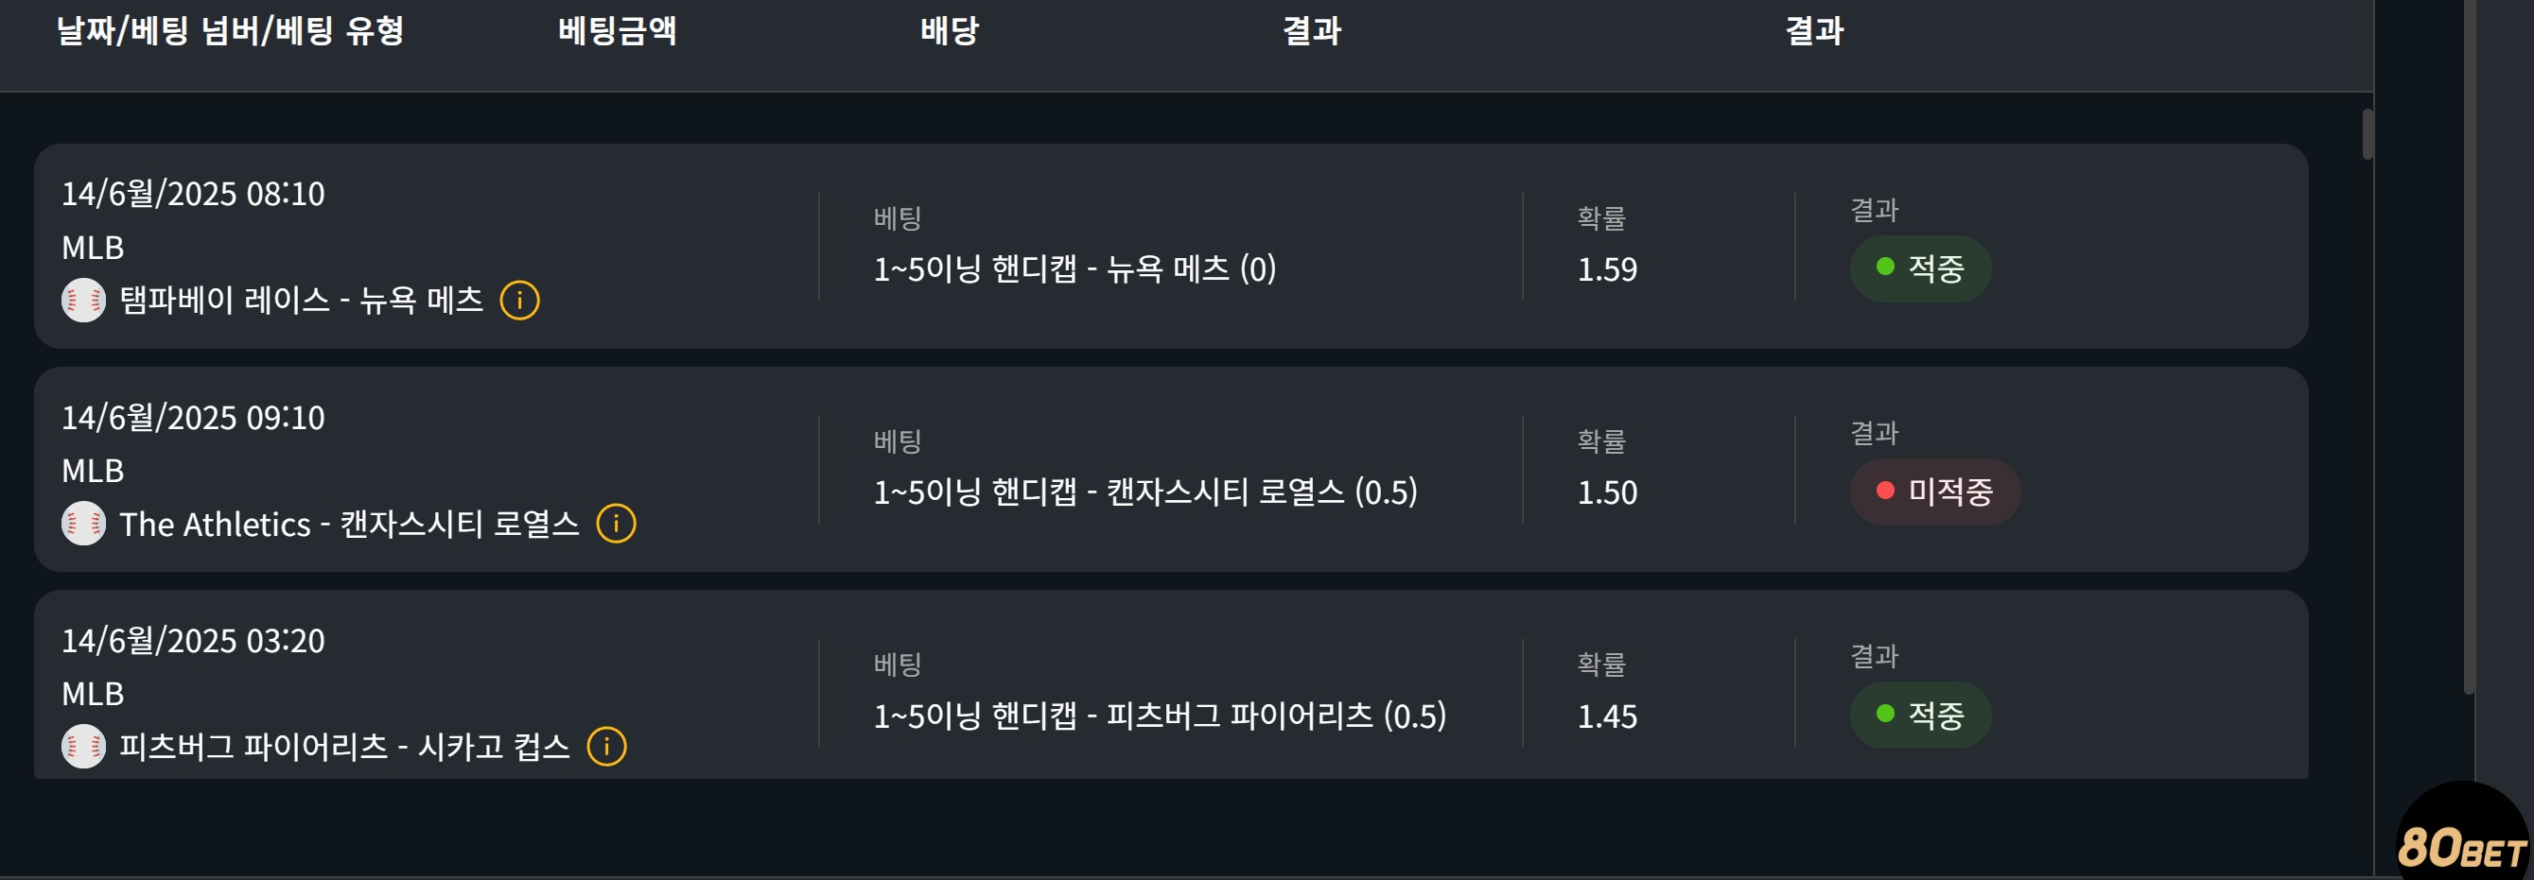Click baseball icon beside The Athletics

pos(83,523)
